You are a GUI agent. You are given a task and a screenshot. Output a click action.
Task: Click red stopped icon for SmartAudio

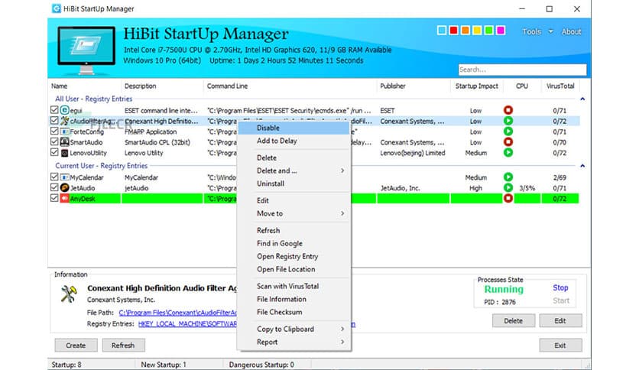coord(508,141)
